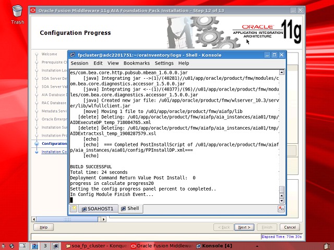Open the Klipper clipboard icon in the system tray

tap(327, 246)
